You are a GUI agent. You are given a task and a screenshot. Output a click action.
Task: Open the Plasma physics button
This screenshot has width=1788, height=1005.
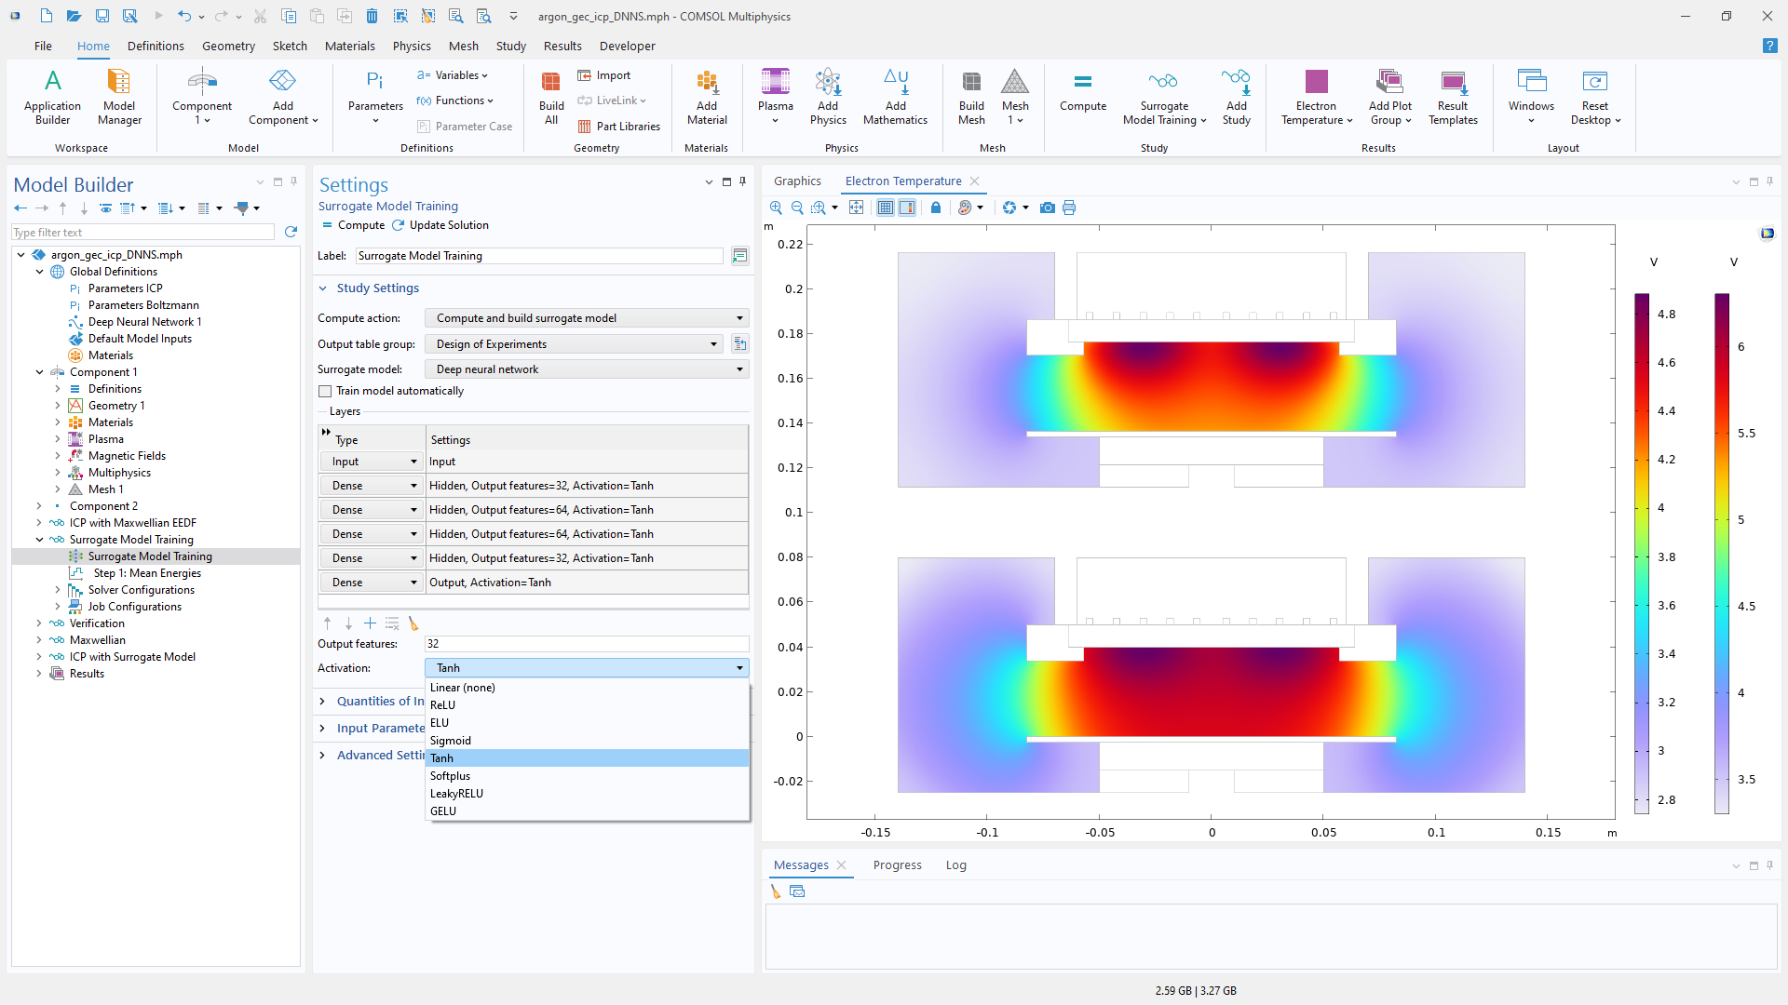pyautogui.click(x=775, y=97)
